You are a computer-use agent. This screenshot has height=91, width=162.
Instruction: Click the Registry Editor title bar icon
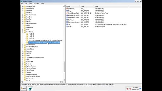[x=22, y=1]
